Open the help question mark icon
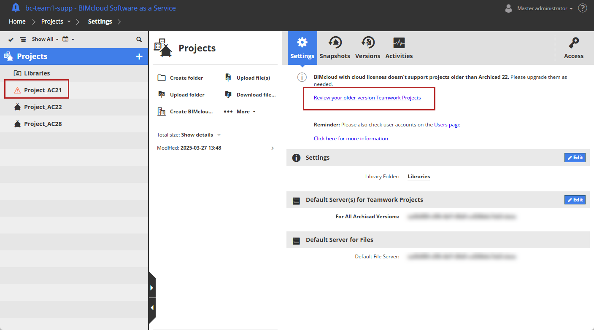 click(583, 8)
